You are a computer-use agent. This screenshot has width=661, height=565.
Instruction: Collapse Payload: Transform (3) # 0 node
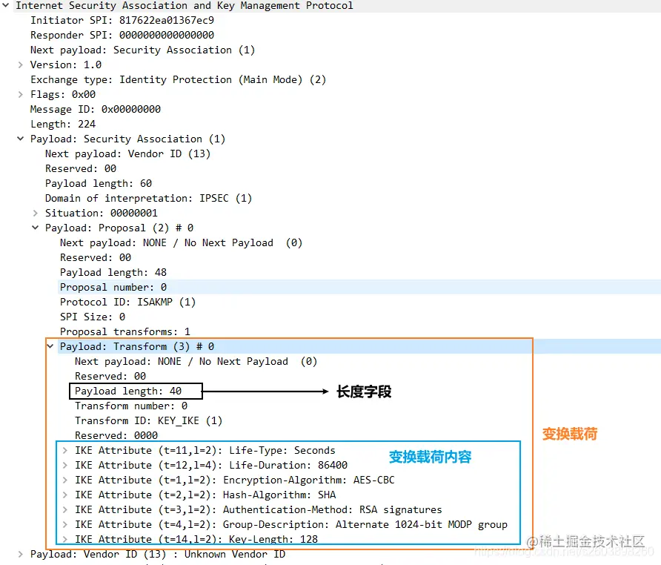[50, 346]
